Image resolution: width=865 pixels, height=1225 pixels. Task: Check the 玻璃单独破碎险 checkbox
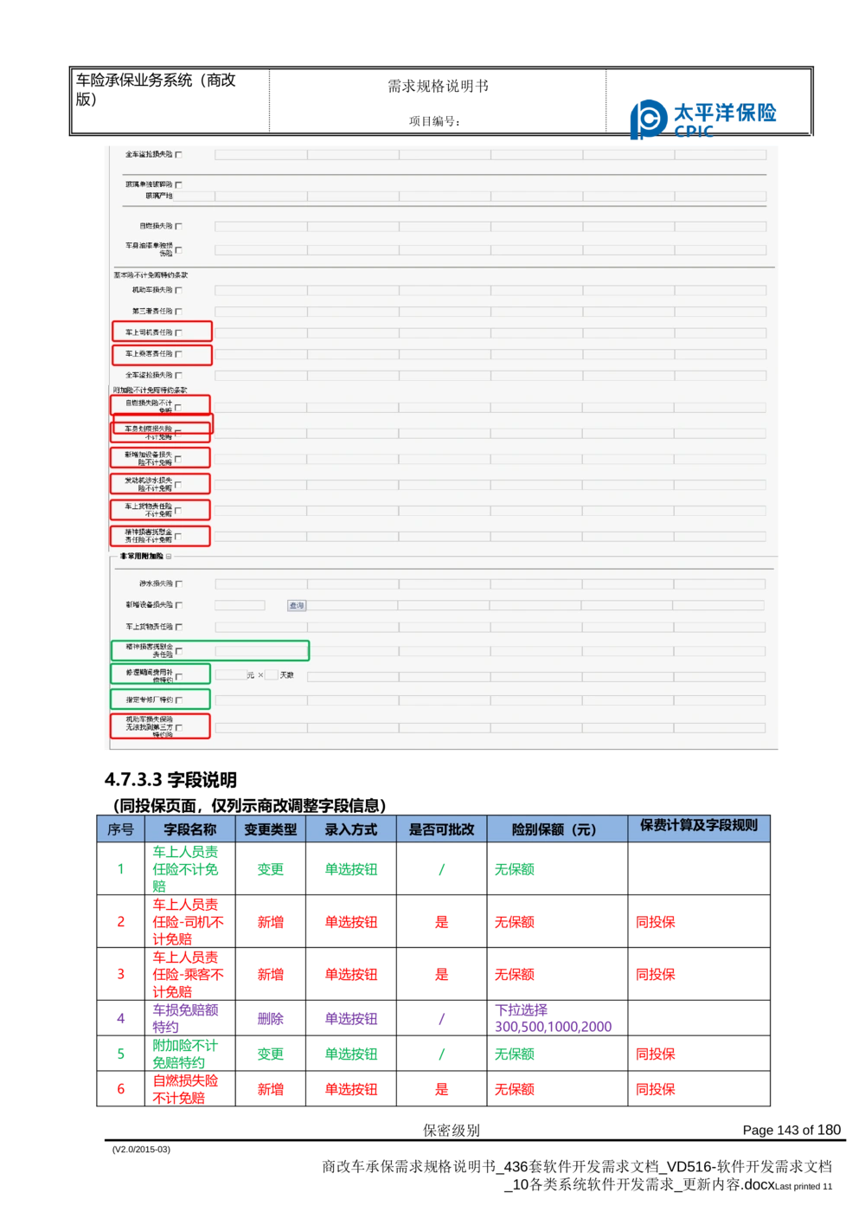pyautogui.click(x=179, y=185)
